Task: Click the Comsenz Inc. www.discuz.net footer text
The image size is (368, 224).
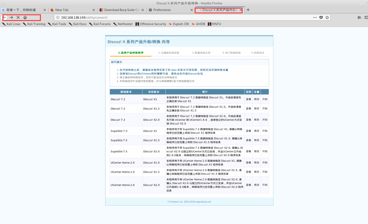Action: click(189, 202)
